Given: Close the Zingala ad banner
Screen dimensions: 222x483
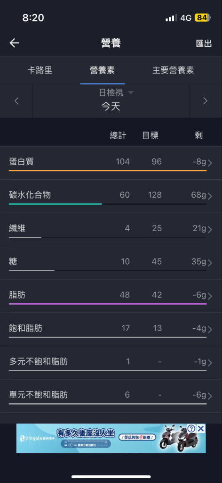Looking at the screenshot, I should point(201,428).
